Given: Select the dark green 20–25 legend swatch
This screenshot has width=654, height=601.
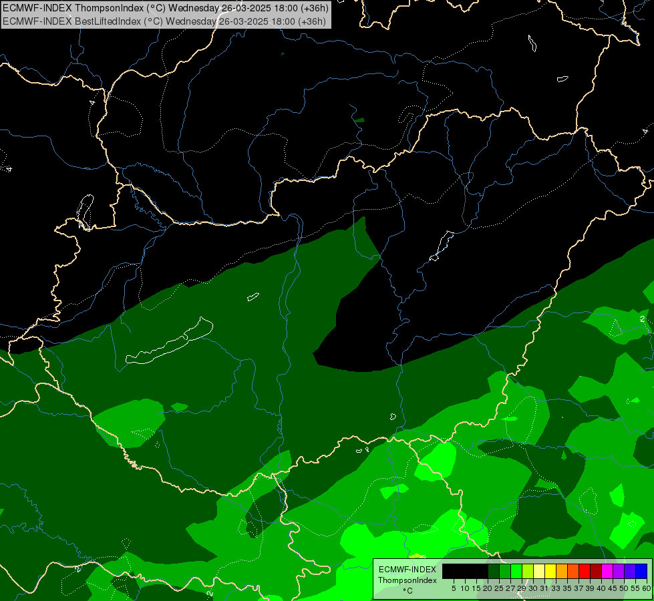Looking at the screenshot, I should (494, 571).
